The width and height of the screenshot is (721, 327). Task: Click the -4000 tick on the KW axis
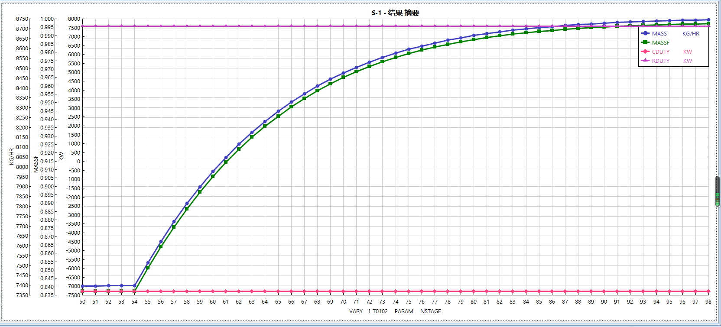[x=73, y=233]
